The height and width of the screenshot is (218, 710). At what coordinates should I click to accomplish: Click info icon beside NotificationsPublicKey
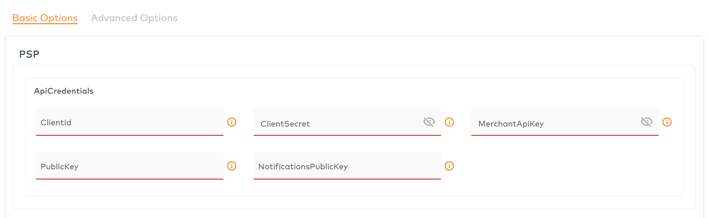(x=449, y=166)
